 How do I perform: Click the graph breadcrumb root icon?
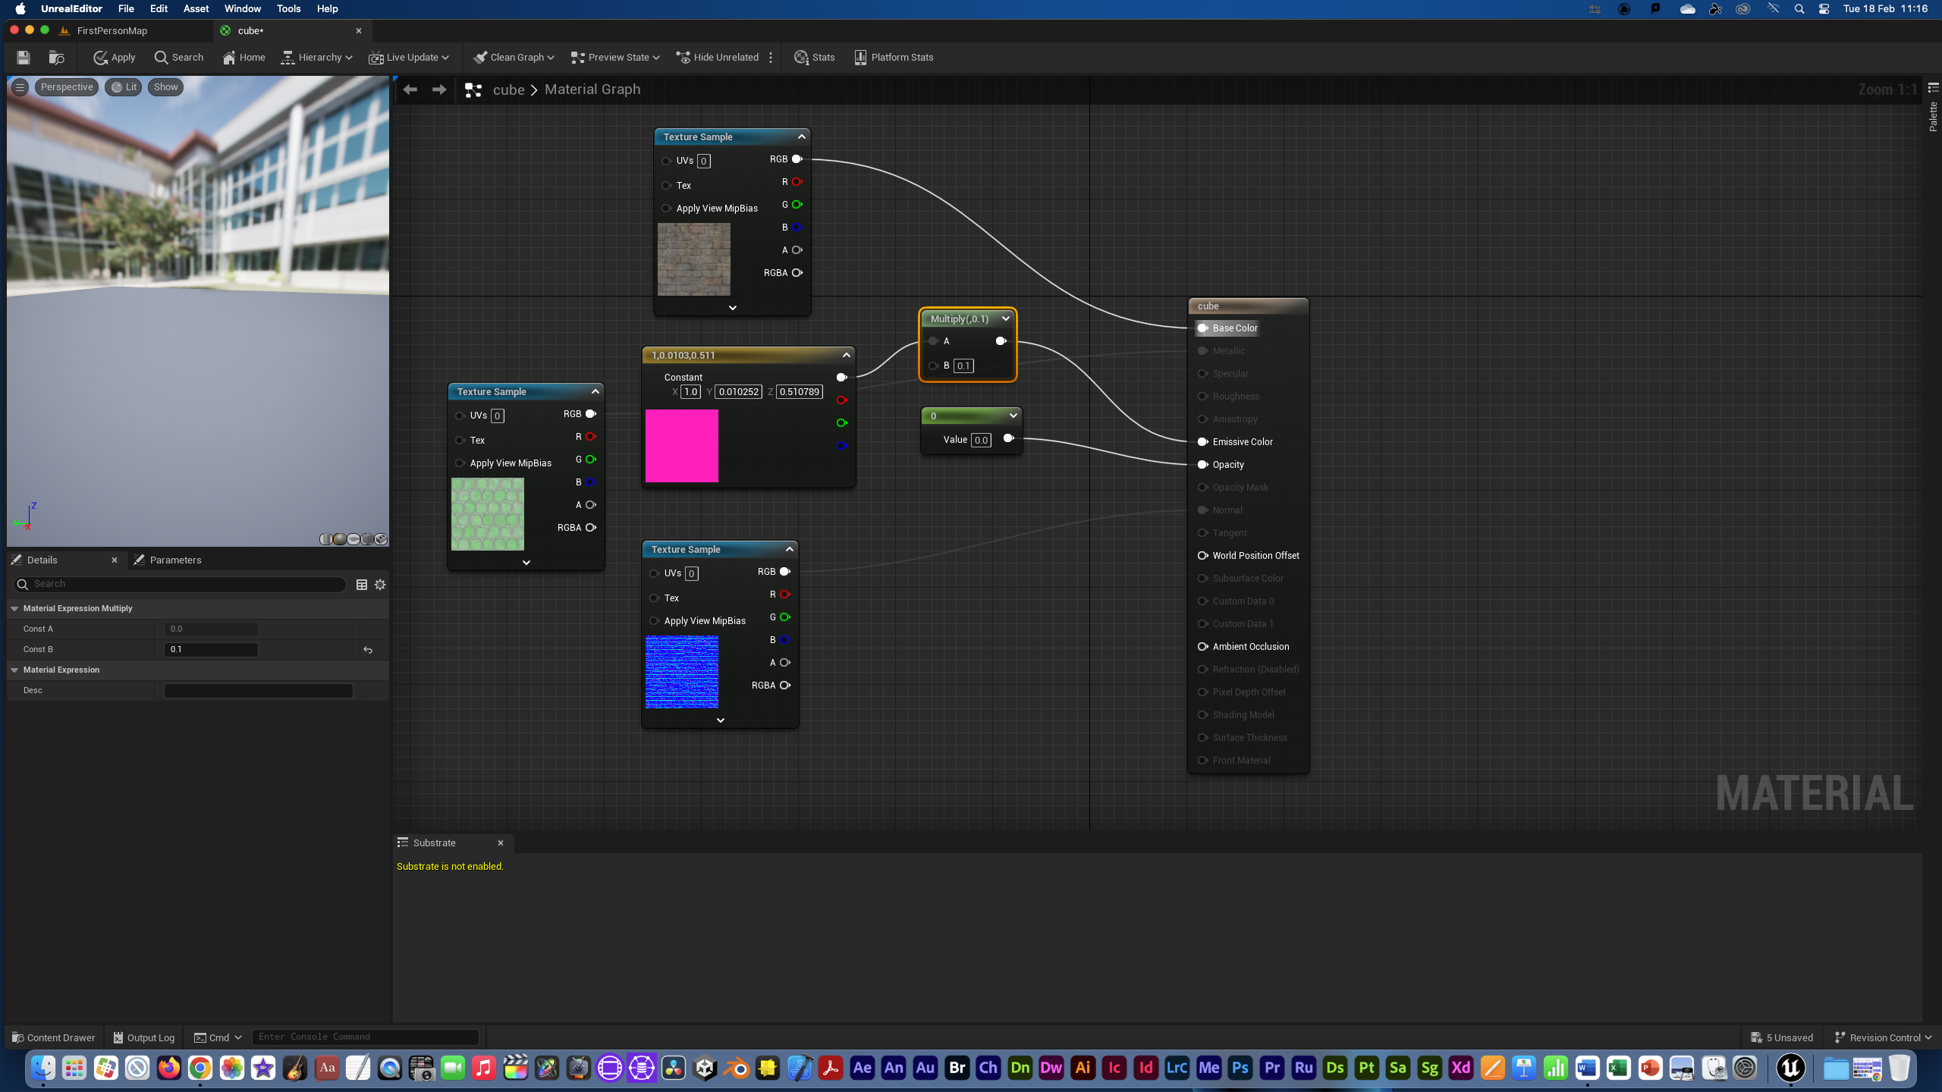[x=473, y=90]
